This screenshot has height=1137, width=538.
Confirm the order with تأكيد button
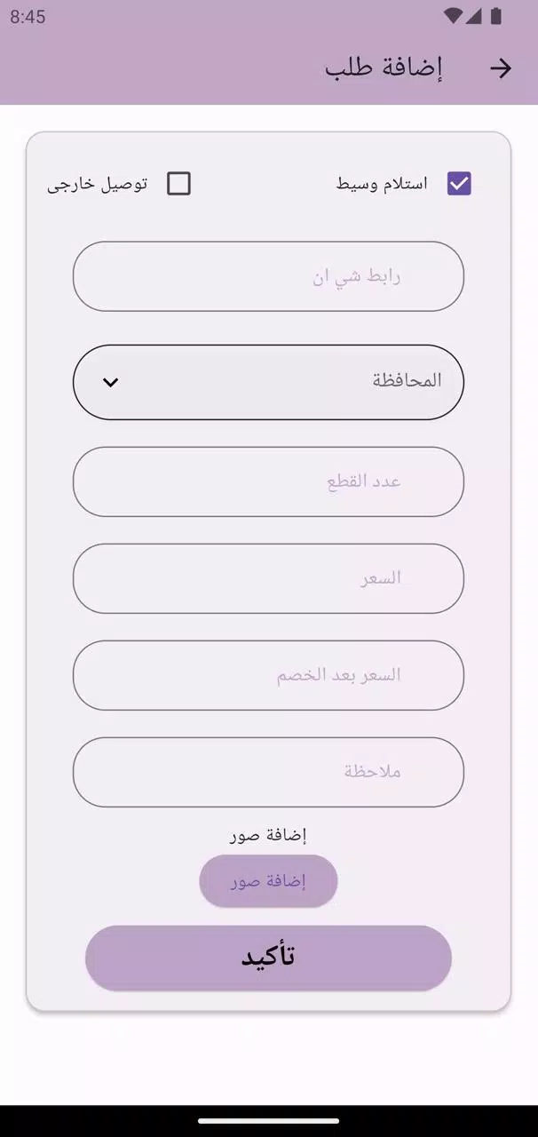[268, 958]
